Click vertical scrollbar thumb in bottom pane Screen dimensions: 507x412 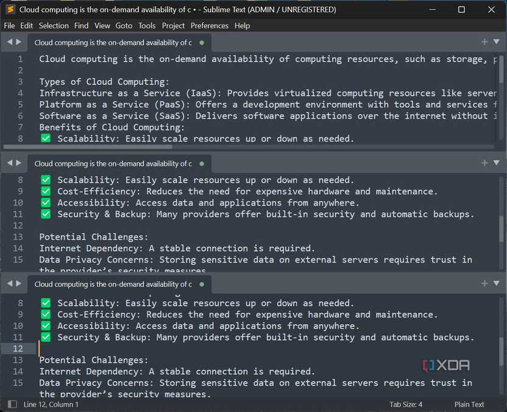click(x=501, y=351)
